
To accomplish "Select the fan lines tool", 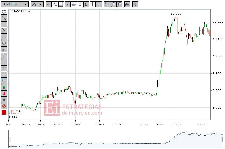I will click(x=4, y=49).
